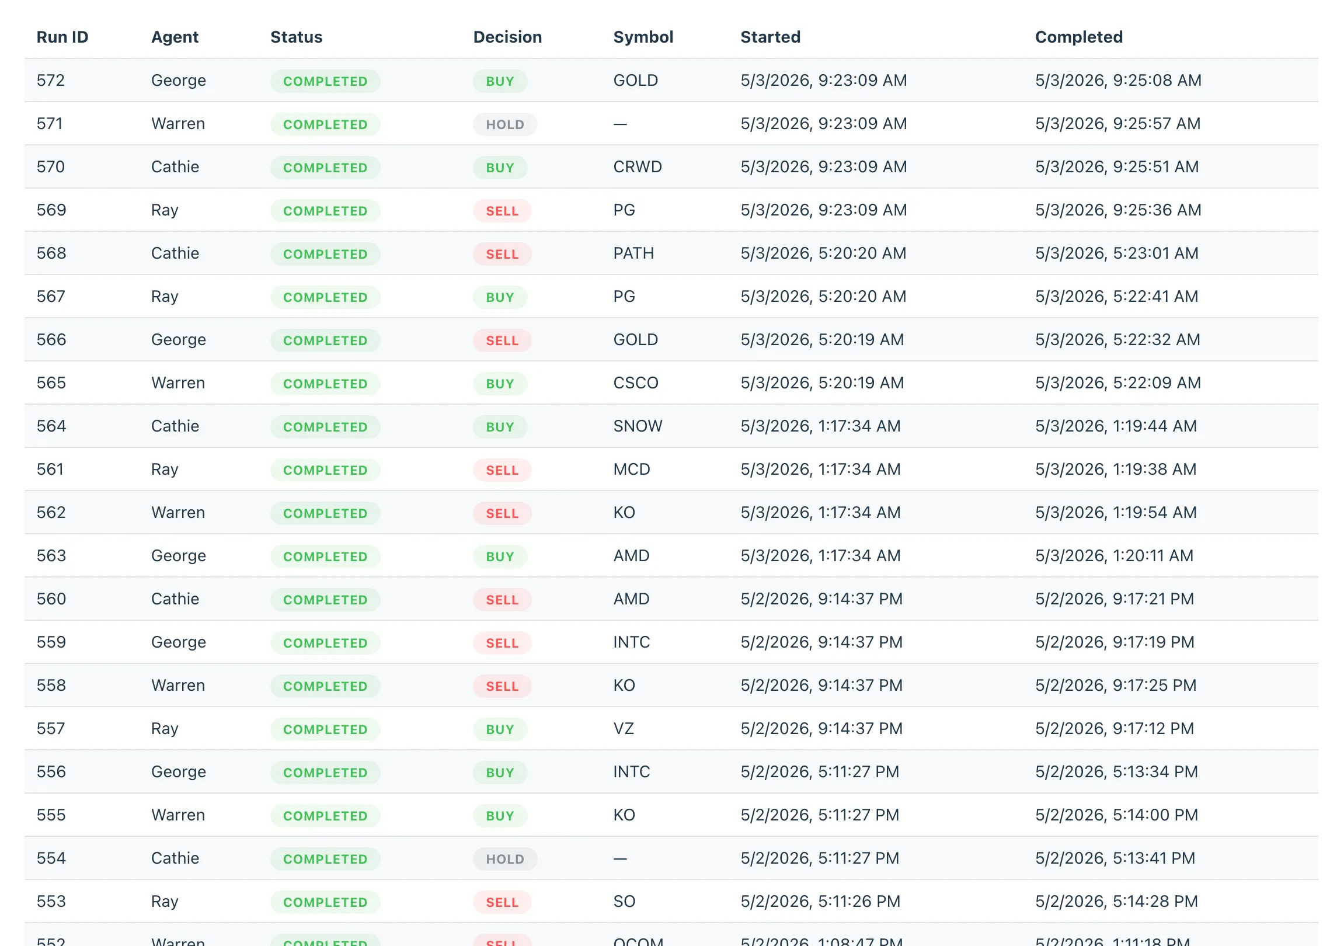This screenshot has width=1337, height=946.
Task: Select run ID 556
Action: tap(51, 771)
